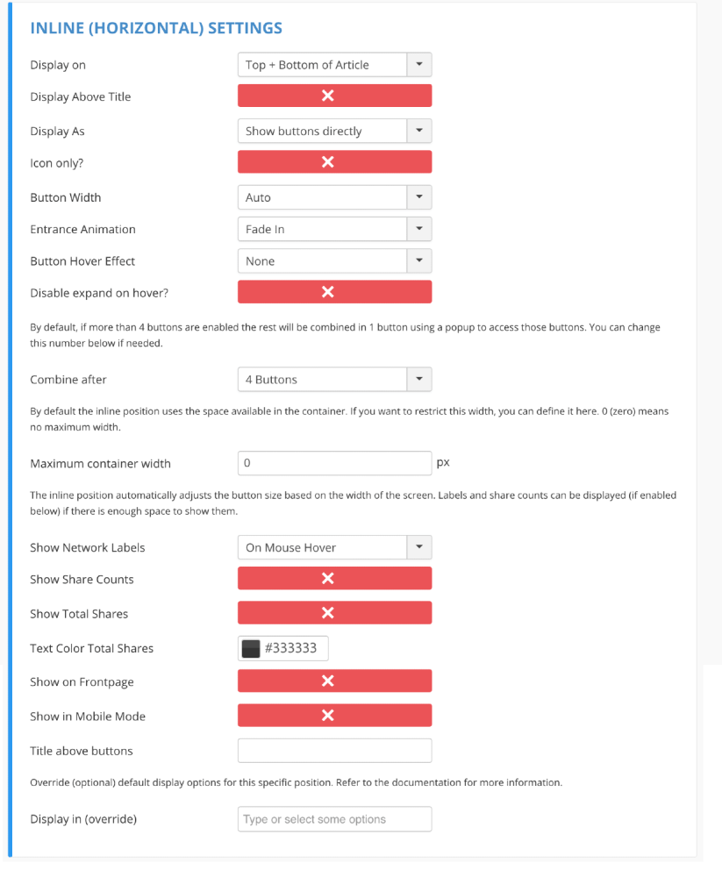Focus the Maximum container width field
Screen dimensions: 722x877
[334, 463]
